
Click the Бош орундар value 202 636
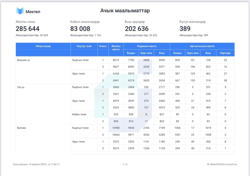[x=137, y=29]
